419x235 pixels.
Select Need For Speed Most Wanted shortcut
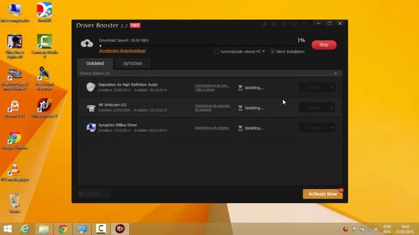pos(15,79)
